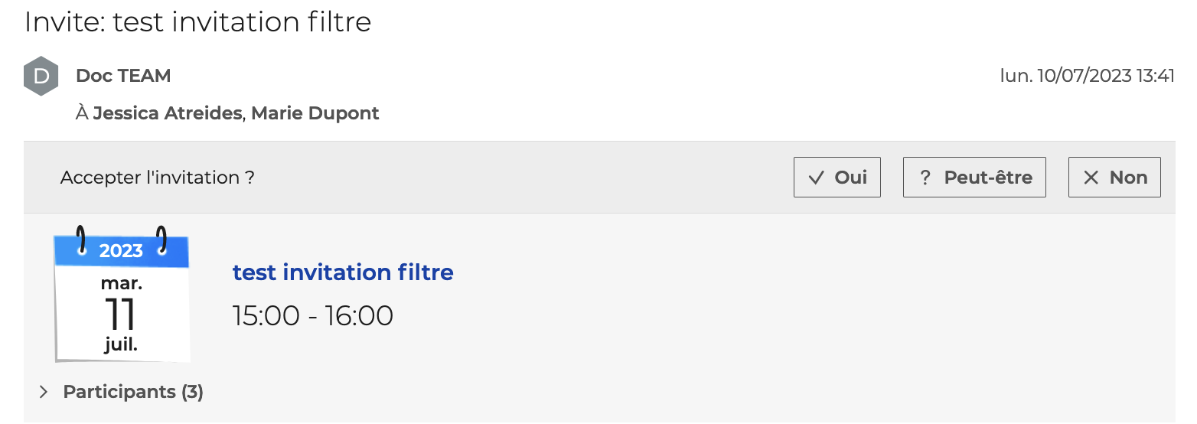Click the checkmark icon in Oui button
The width and height of the screenshot is (1197, 424).
pyautogui.click(x=817, y=178)
